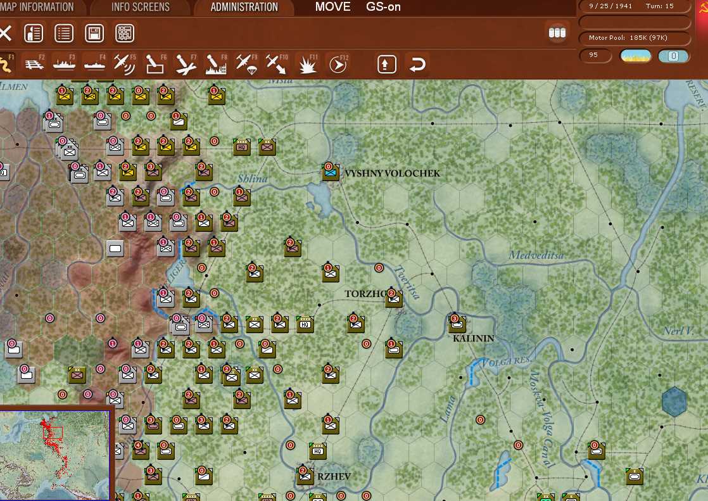Select F1 move mode icon
Screen dimensions: 708x501
(x=6, y=64)
